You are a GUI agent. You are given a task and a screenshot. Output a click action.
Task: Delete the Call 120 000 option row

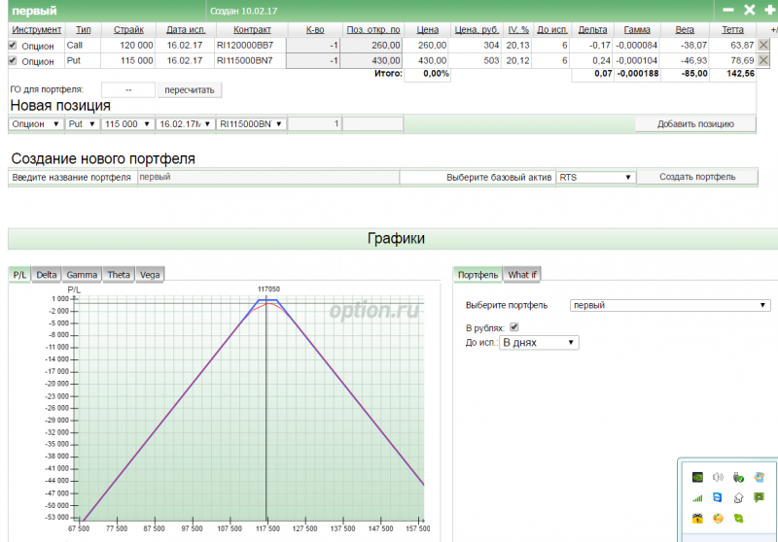pyautogui.click(x=762, y=46)
